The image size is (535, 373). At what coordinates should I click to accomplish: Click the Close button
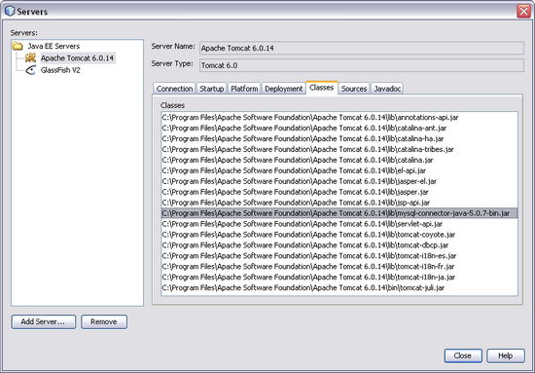463,355
